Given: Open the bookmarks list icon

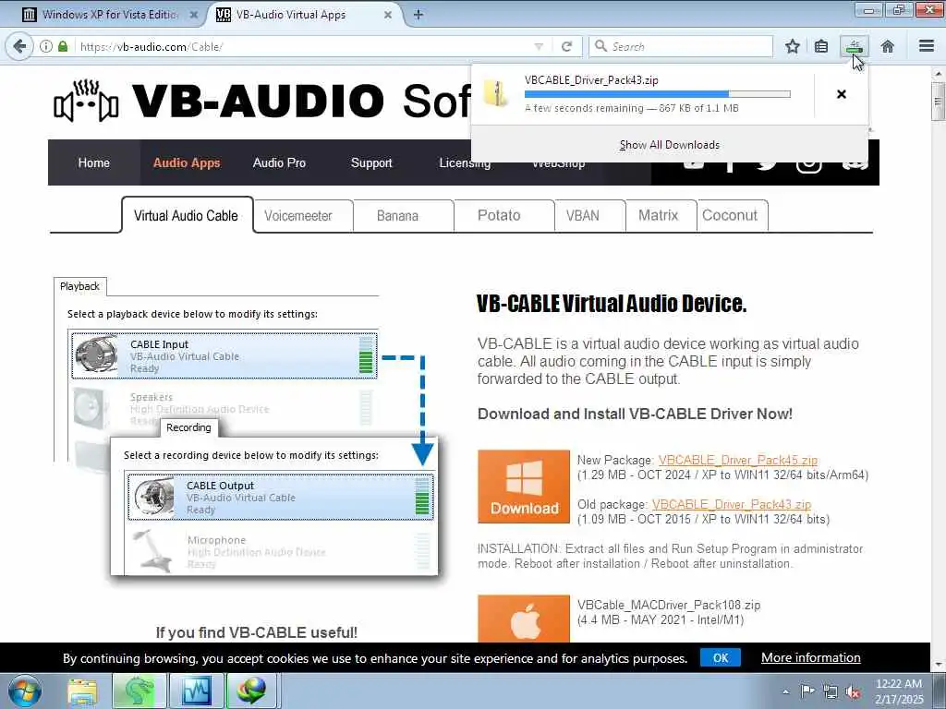Looking at the screenshot, I should point(821,46).
